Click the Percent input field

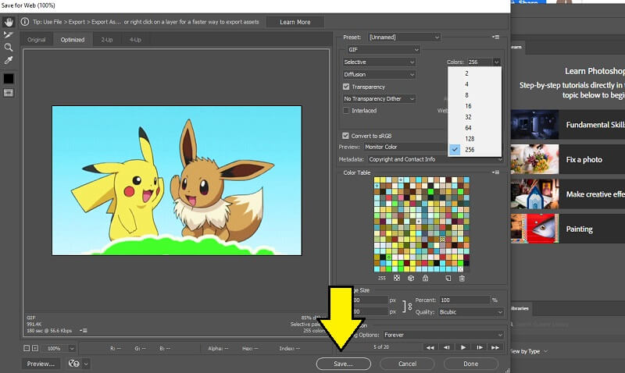[x=464, y=300]
